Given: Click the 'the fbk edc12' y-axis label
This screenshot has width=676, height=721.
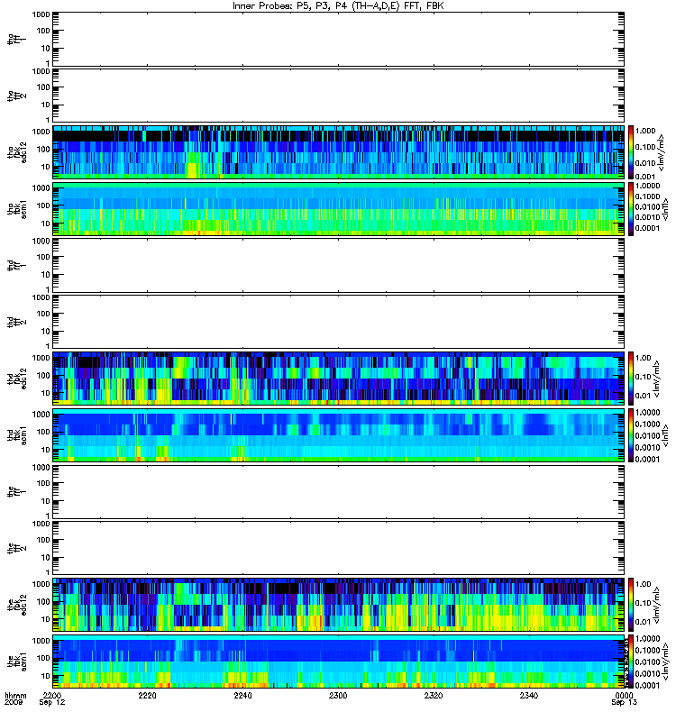Looking at the screenshot, I should coord(17,603).
